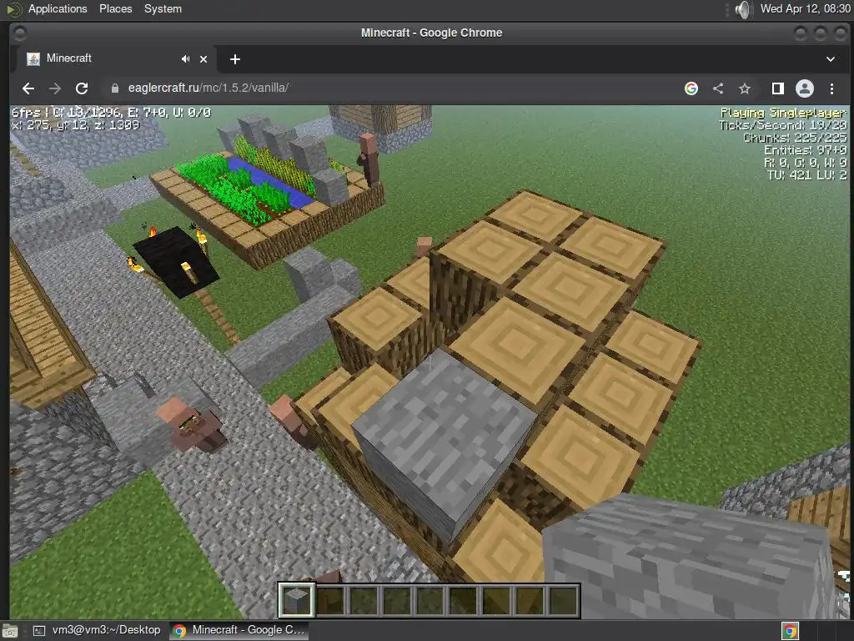Image resolution: width=854 pixels, height=641 pixels.
Task: Open Chrome three-dot menu
Action: coord(831,88)
